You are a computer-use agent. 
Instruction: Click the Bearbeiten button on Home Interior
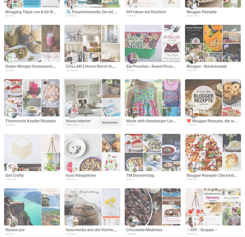click(110, 123)
